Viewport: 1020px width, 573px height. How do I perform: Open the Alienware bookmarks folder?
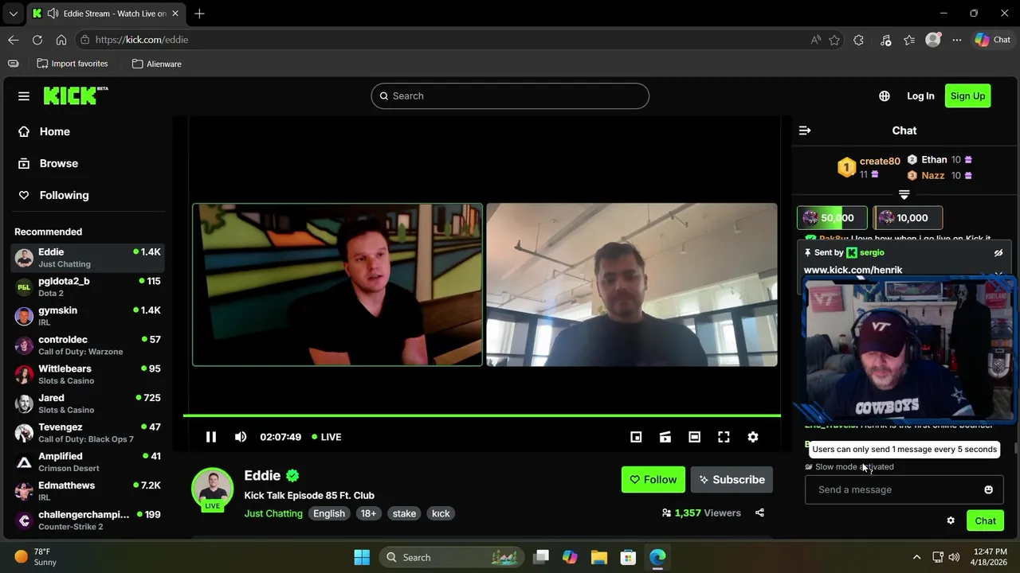(x=156, y=64)
